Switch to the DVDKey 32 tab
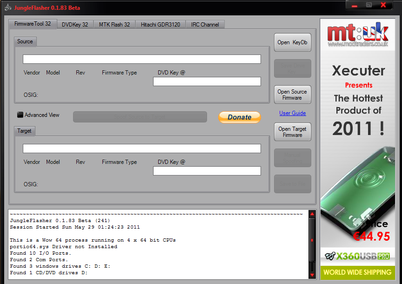The image size is (402, 284). [75, 25]
